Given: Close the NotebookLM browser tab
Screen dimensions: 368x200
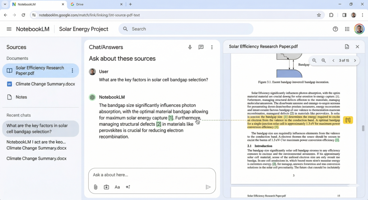Looking at the screenshot, I should [63, 4].
